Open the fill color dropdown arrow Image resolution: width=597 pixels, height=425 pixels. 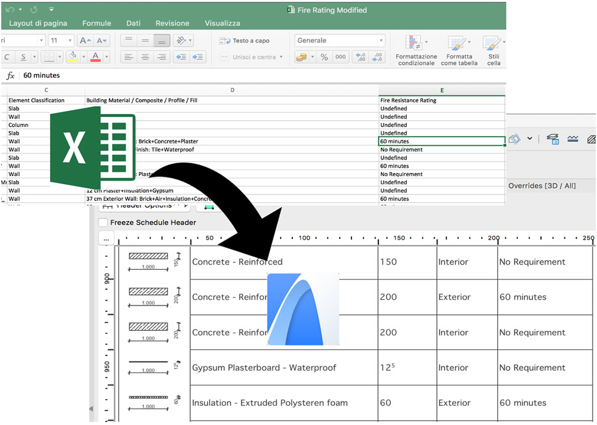[83, 57]
